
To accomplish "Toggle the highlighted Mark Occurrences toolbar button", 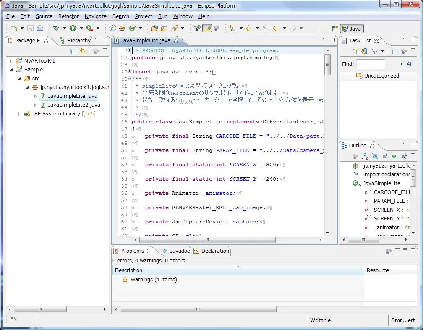I will 207,28.
